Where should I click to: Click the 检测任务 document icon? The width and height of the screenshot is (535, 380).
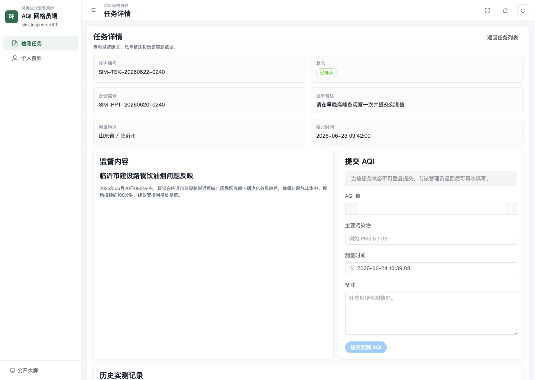(x=15, y=43)
